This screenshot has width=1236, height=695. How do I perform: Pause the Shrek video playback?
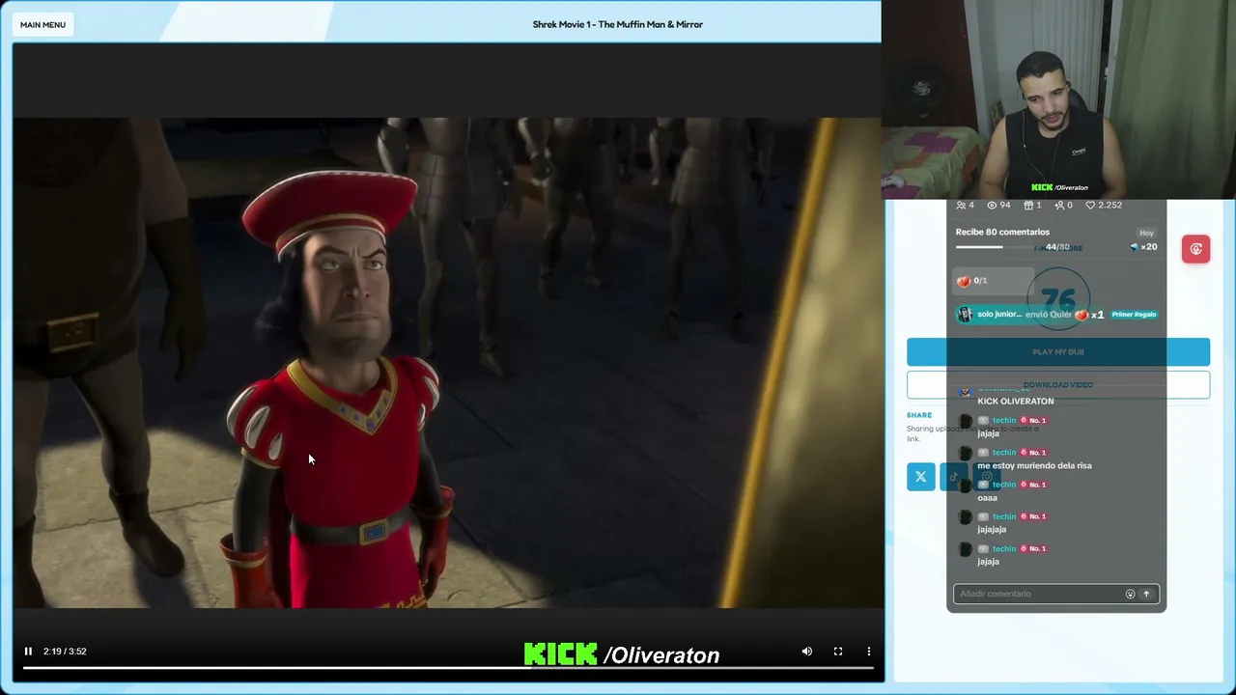[28, 652]
